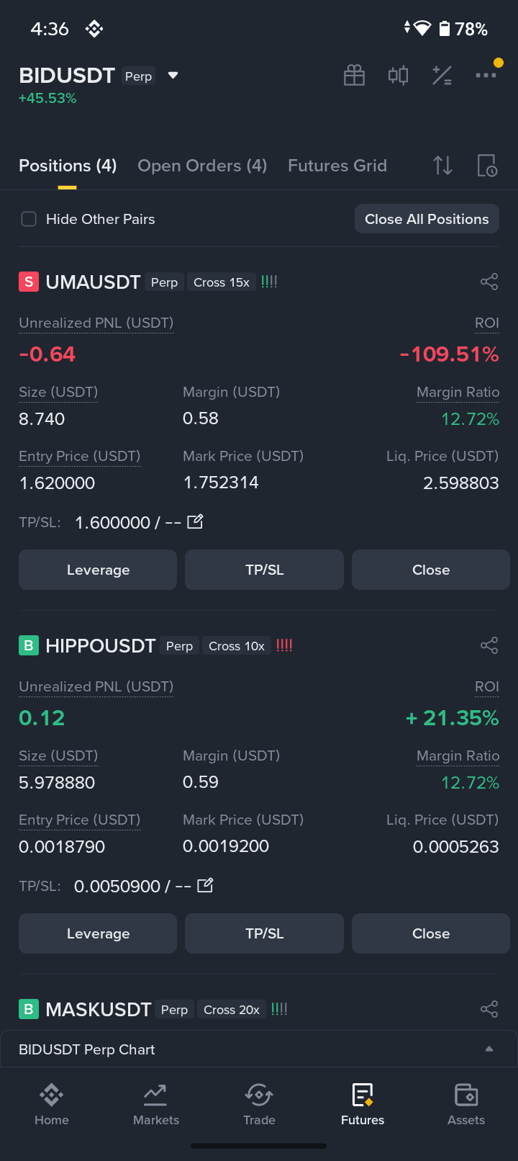Image resolution: width=518 pixels, height=1161 pixels.
Task: Tap the Binance icon in status bar
Action: tap(94, 29)
